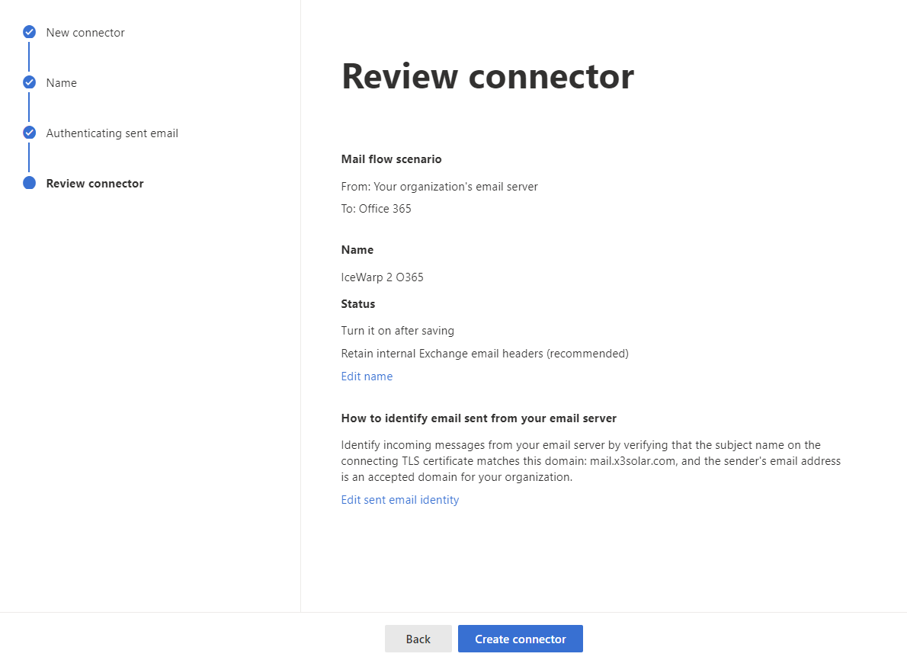Click the 'To: Office 365' text

376,209
